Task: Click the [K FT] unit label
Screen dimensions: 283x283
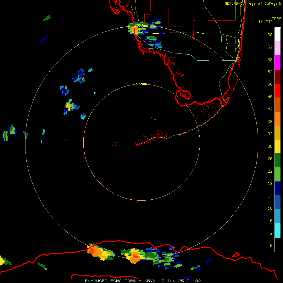Action: pyautogui.click(x=266, y=22)
